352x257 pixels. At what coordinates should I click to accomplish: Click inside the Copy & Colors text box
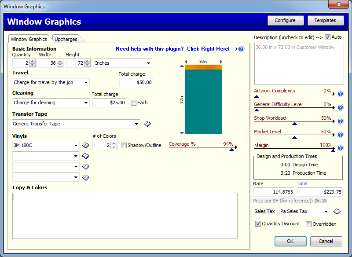click(x=125, y=216)
